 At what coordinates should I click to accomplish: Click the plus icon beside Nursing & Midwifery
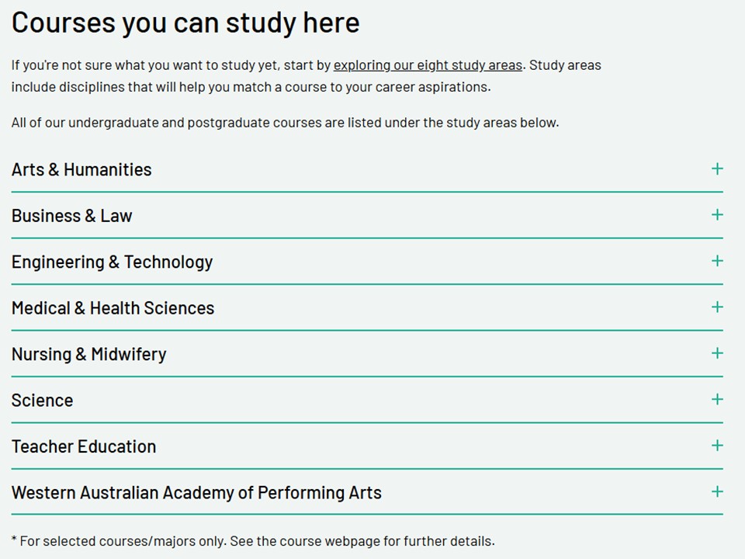click(x=717, y=353)
